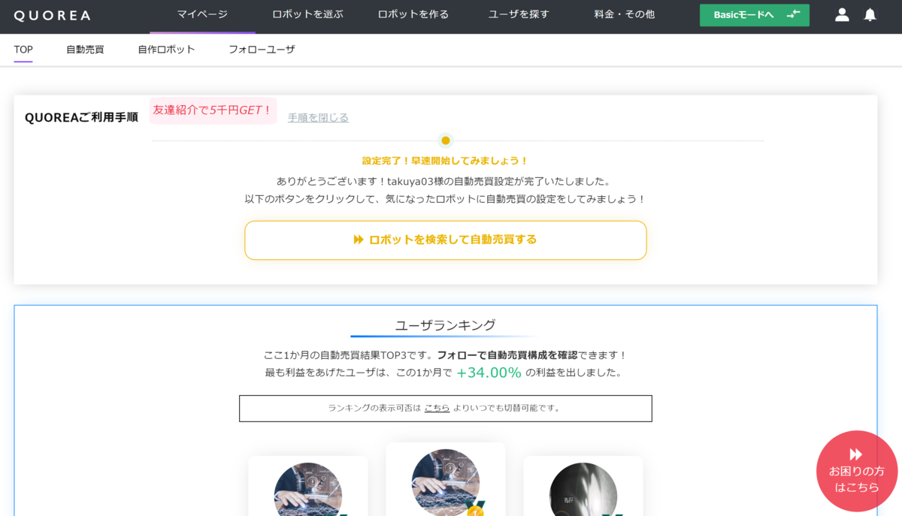Click the yellow step progress dot
The image size is (902, 516).
[x=446, y=140]
